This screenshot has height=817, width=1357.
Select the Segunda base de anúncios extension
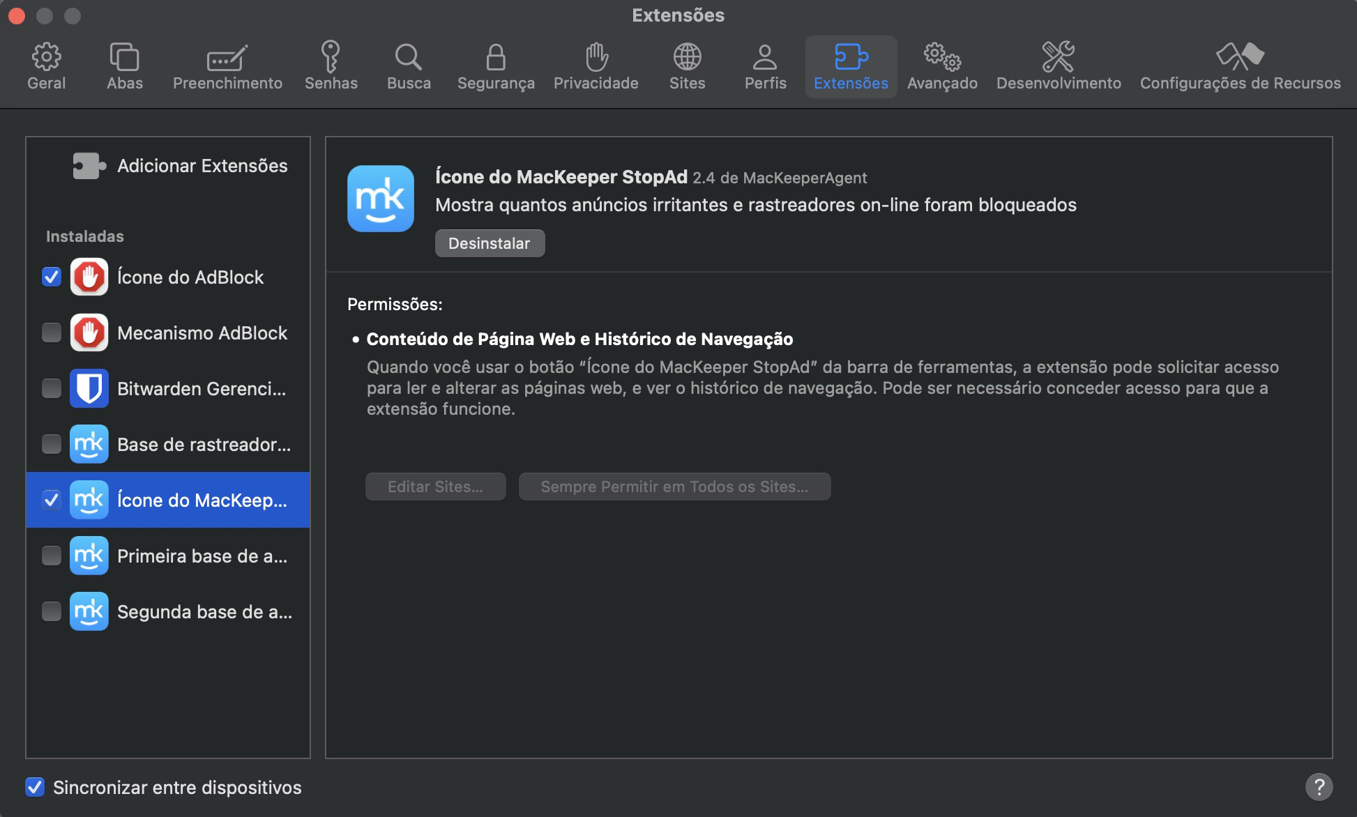(x=51, y=611)
